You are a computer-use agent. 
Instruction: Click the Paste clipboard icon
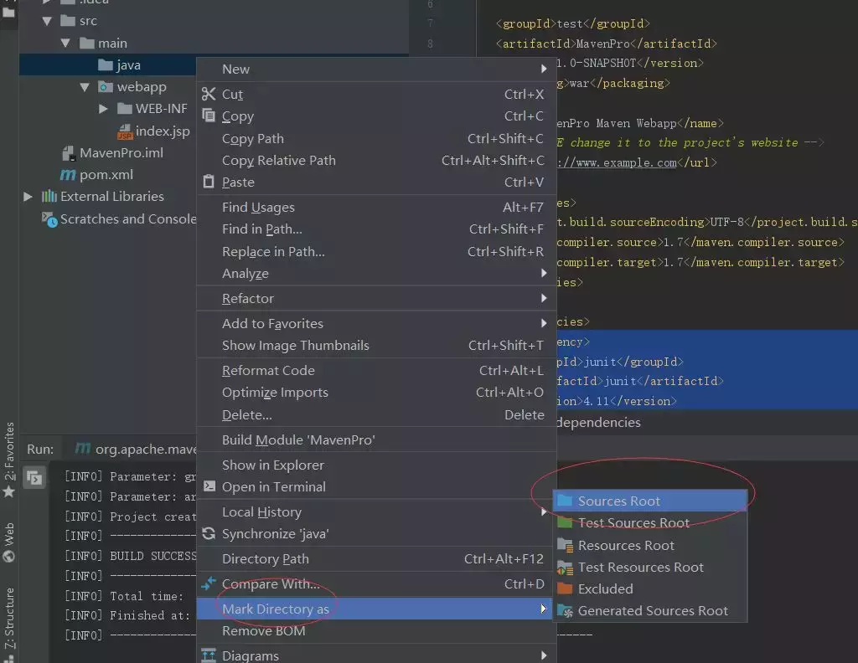[209, 182]
